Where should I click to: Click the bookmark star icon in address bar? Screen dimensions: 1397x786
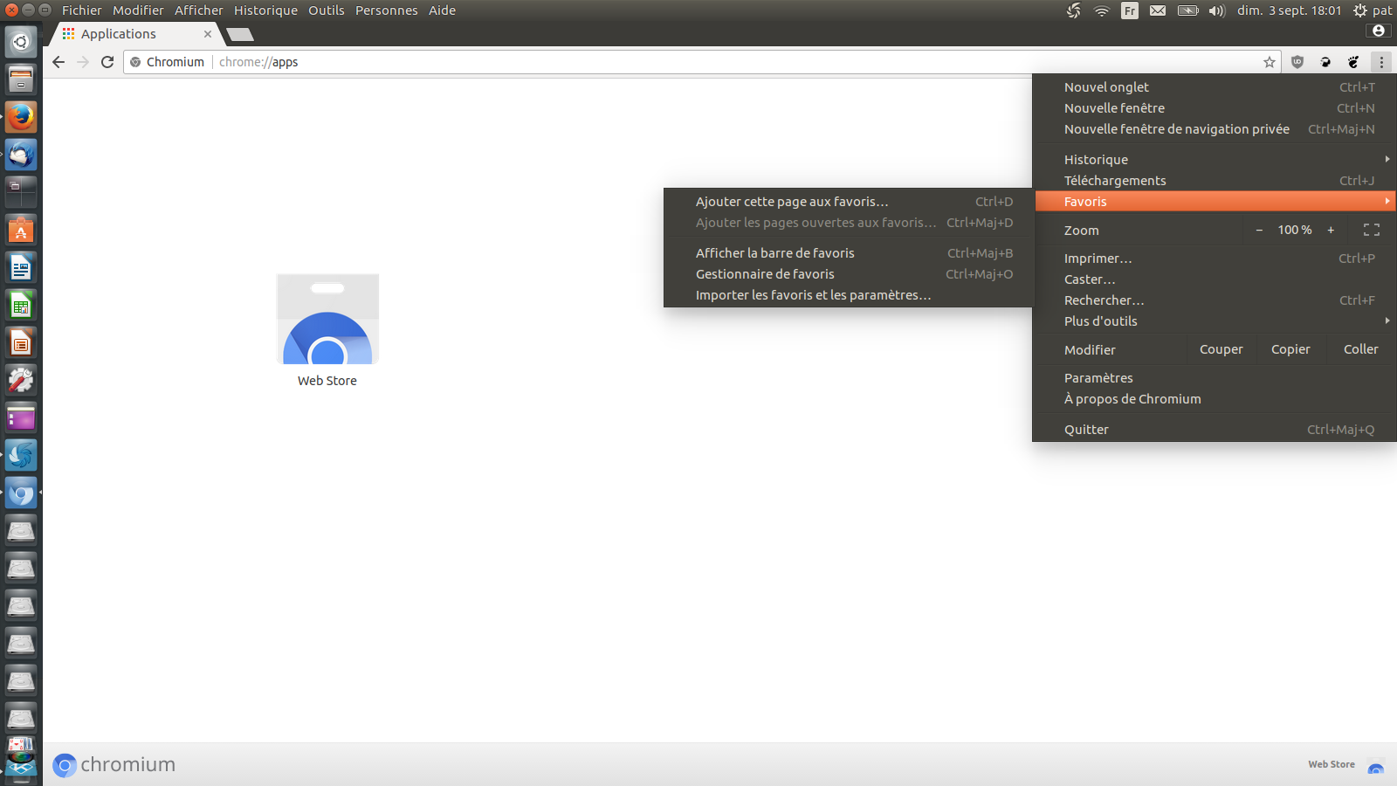(1269, 62)
